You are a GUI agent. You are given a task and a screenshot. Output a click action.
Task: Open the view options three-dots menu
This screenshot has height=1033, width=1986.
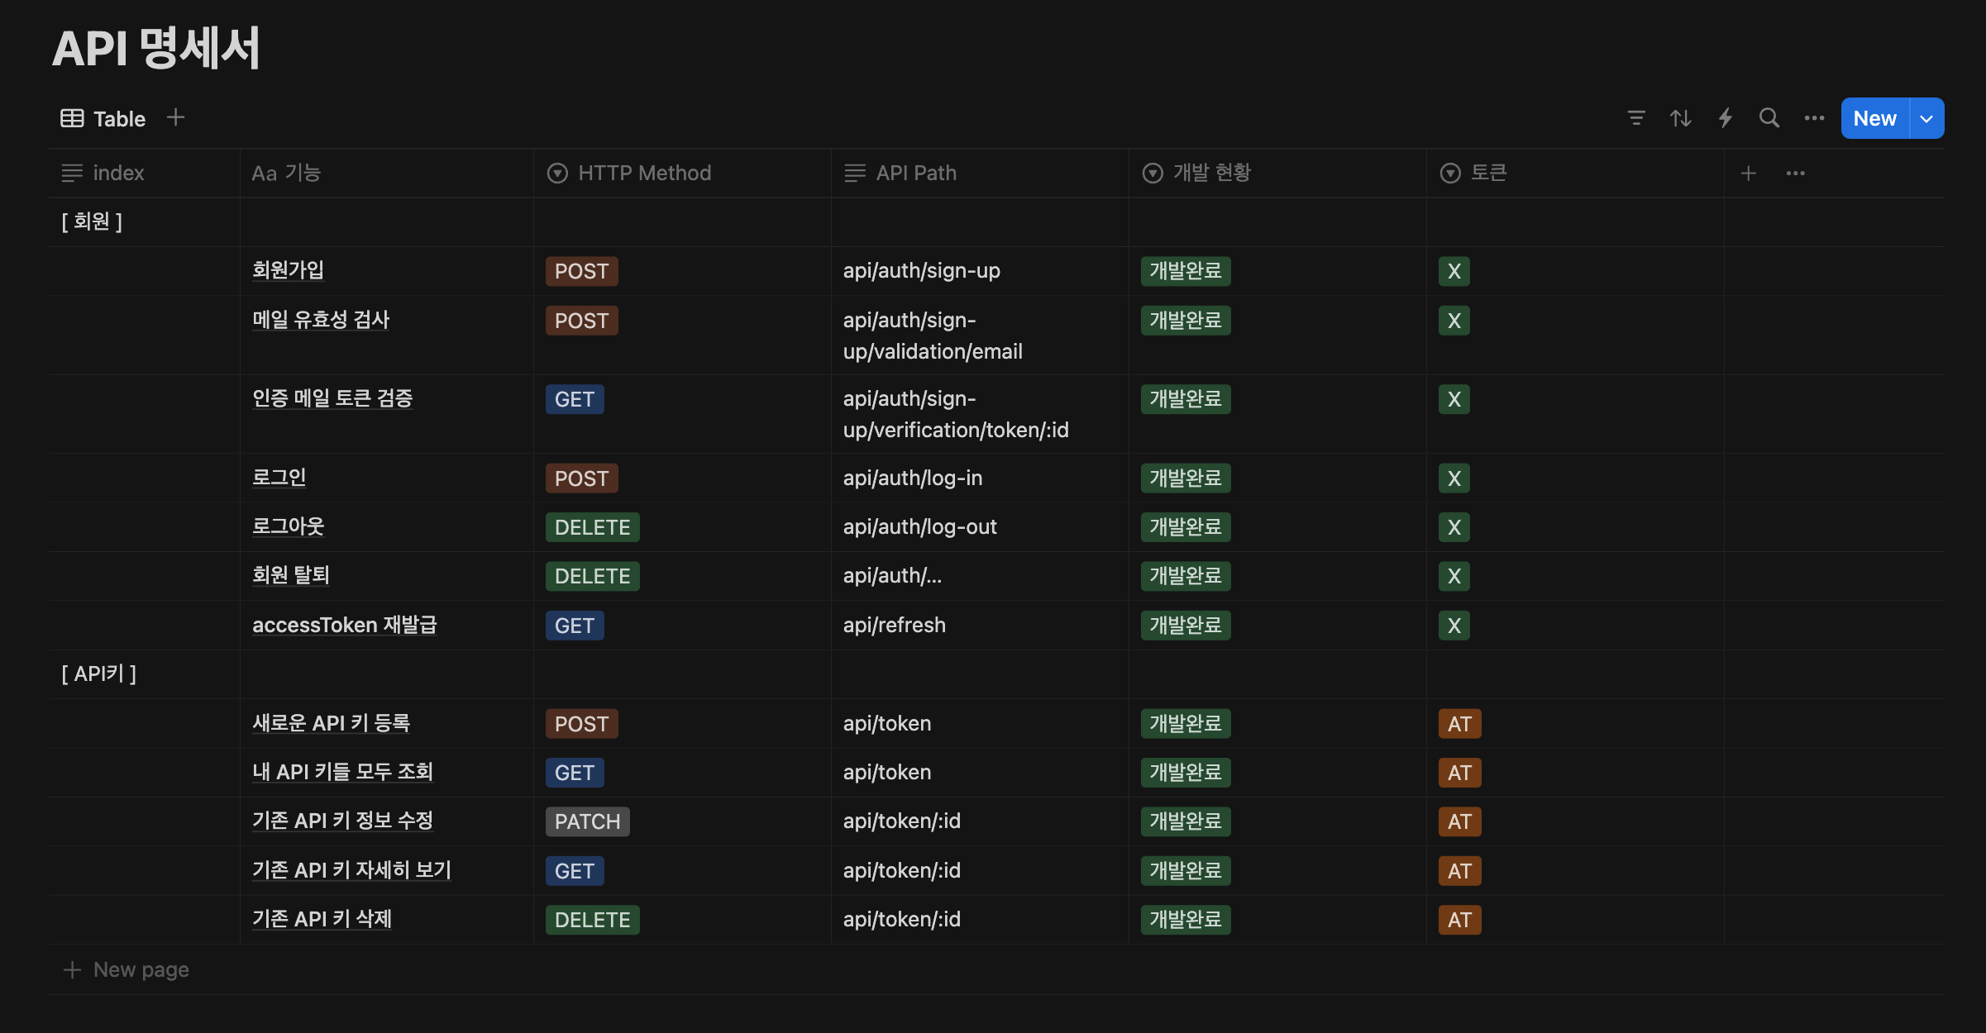pos(1814,118)
